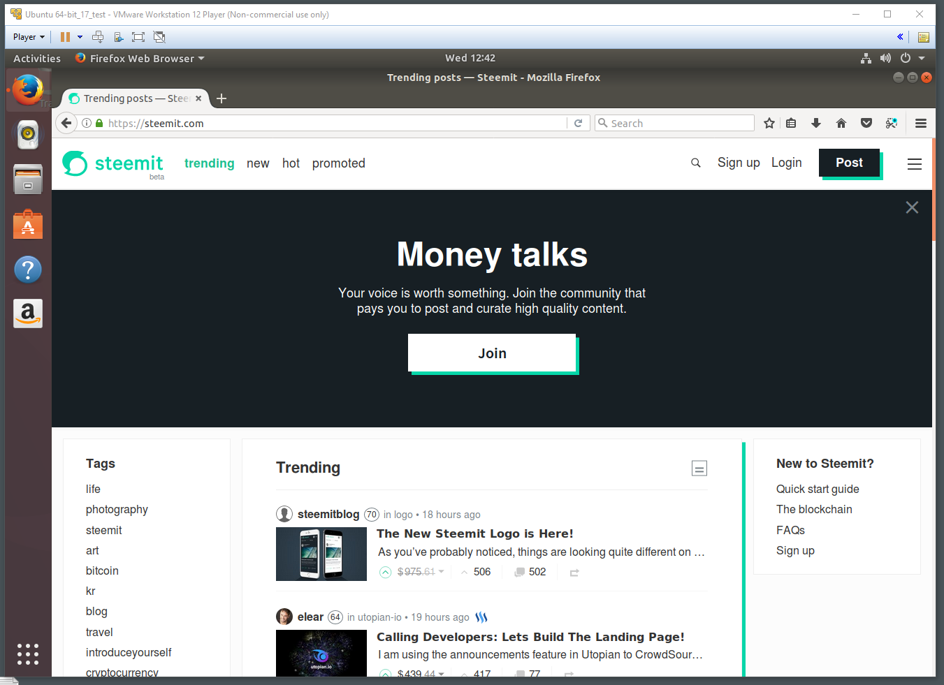Show Firefox bookmarks list icon
Viewport: 944px width, 685px height.
click(791, 123)
